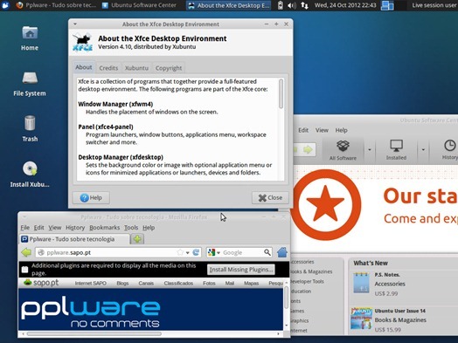Open a new tab with the green plus button
This screenshot has height=343, width=458.
[137, 239]
